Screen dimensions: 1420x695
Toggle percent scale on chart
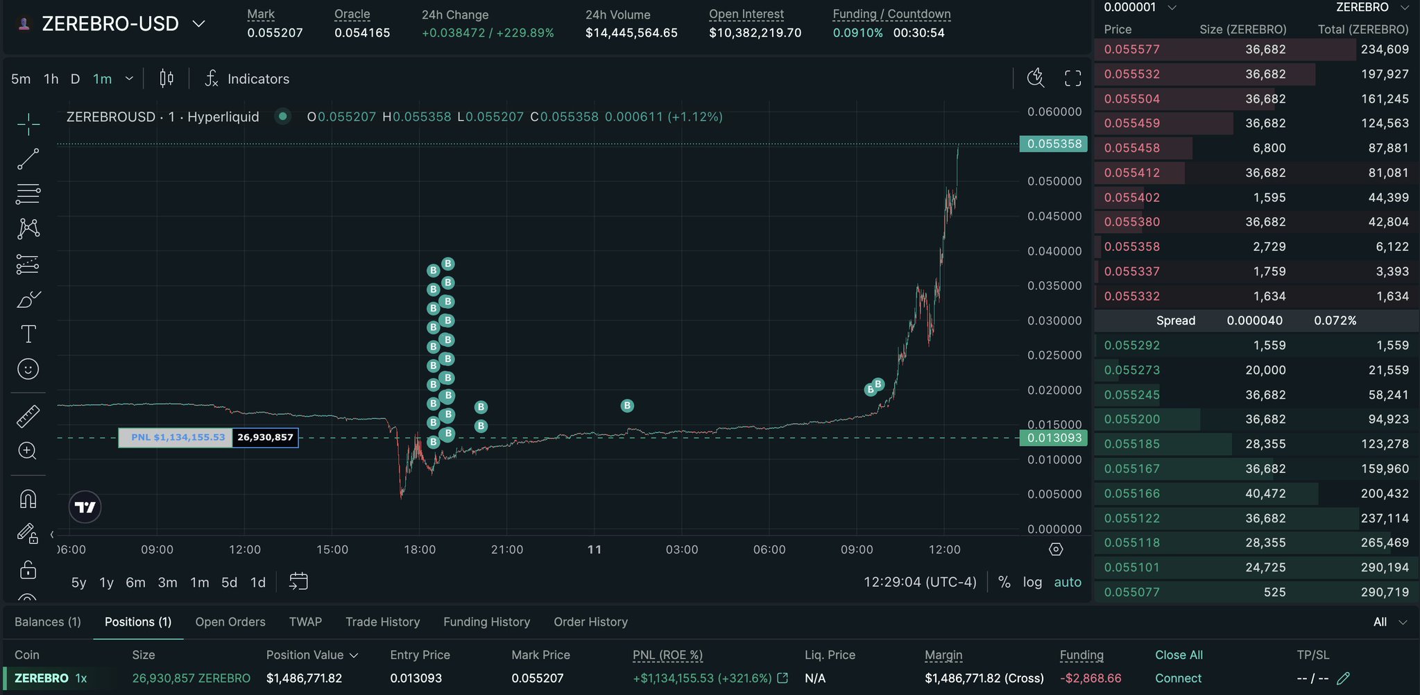tap(1004, 582)
